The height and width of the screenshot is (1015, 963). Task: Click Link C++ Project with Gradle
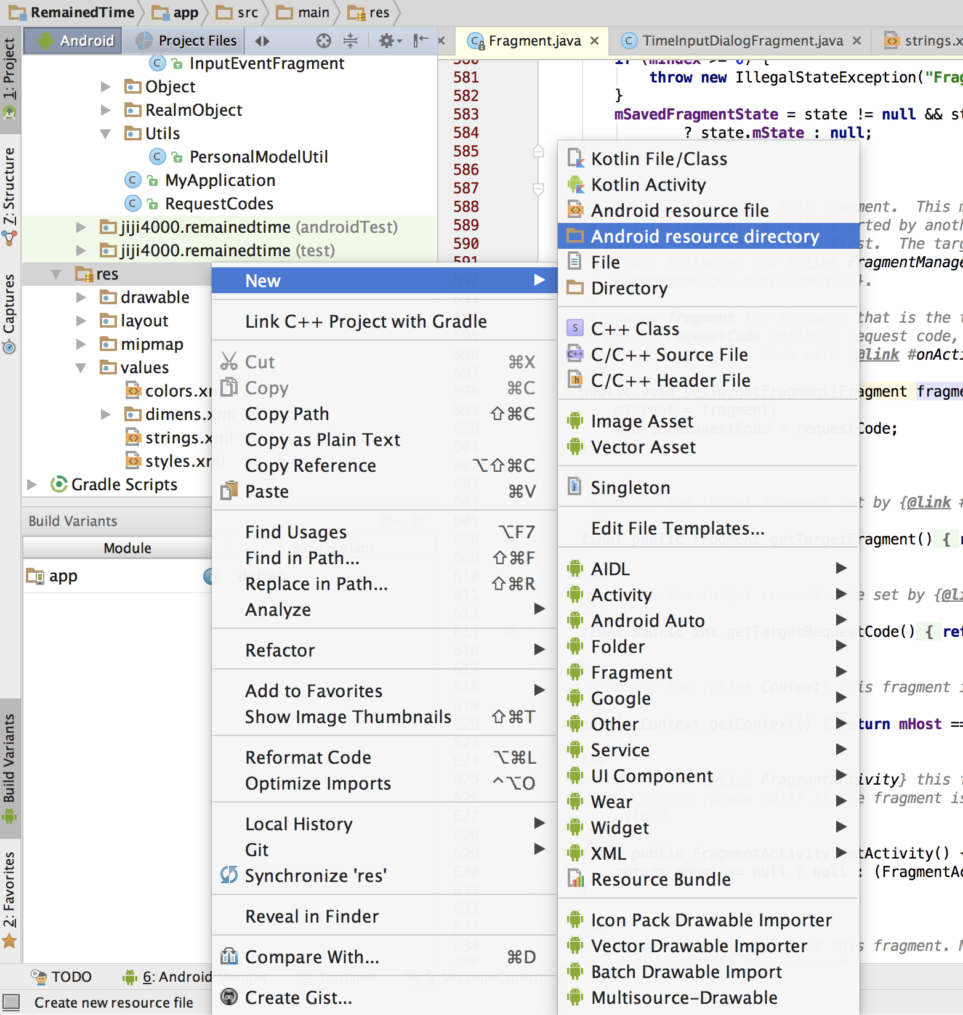click(x=384, y=321)
